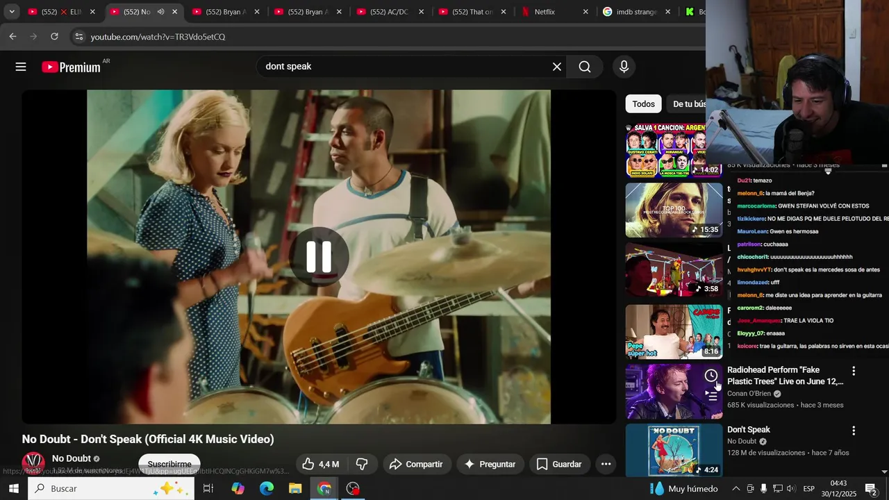Like the video showing 4,4 M
This screenshot has width=889, height=500.
320,464
